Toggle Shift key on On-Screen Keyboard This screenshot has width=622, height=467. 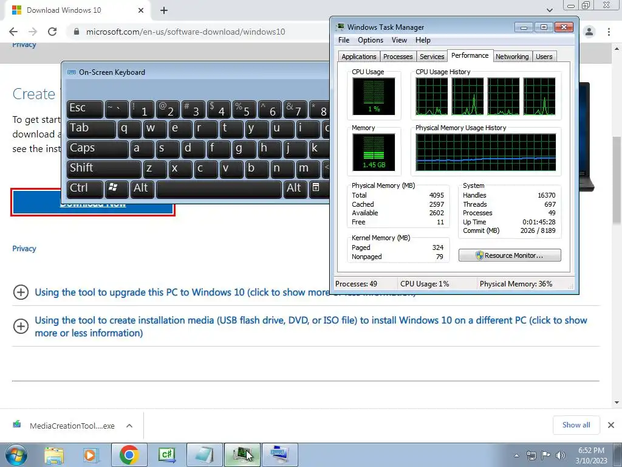pyautogui.click(x=104, y=169)
